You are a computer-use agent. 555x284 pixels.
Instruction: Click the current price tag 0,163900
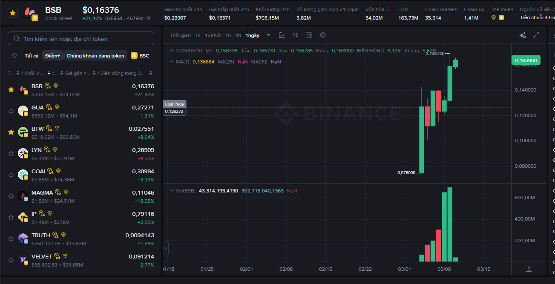point(526,60)
